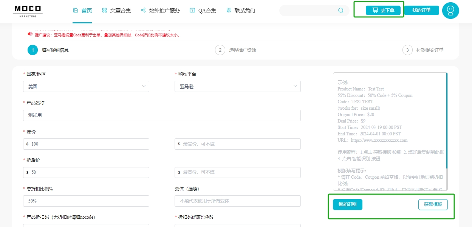Viewport: 472px width, 227px height.
Task: Open 联系我们 menu item
Action: coord(245,11)
